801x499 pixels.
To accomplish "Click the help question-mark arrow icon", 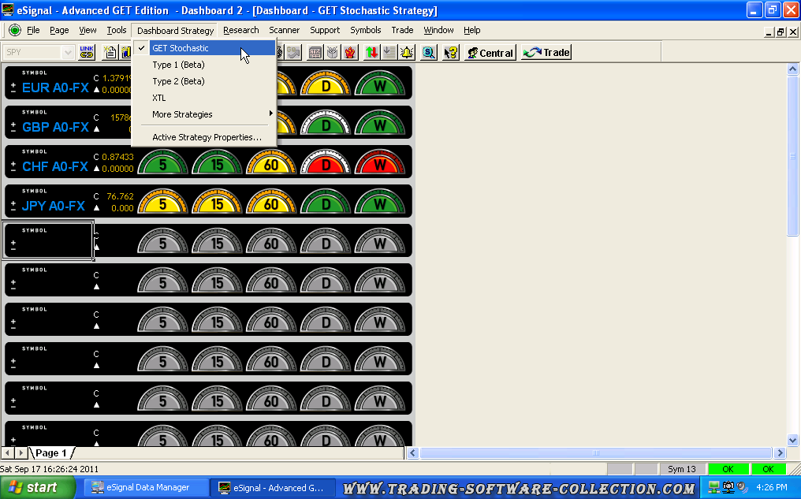I will click(451, 53).
